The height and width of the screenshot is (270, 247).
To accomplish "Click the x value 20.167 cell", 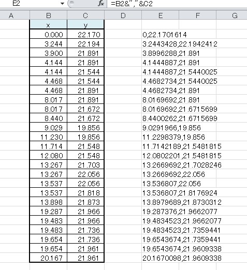I will (48, 258).
